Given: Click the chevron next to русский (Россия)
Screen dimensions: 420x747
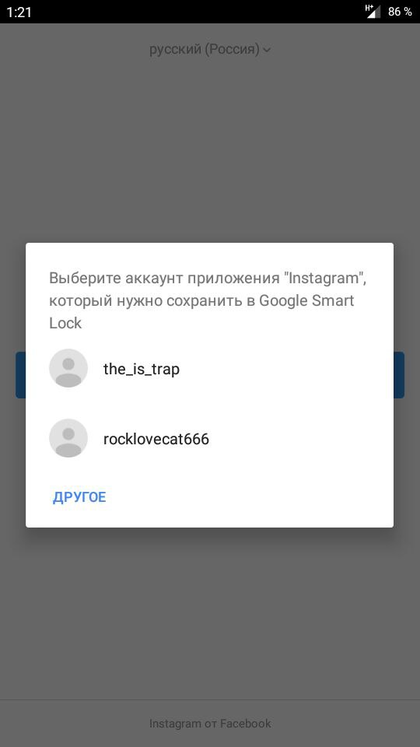Looking at the screenshot, I should (267, 50).
